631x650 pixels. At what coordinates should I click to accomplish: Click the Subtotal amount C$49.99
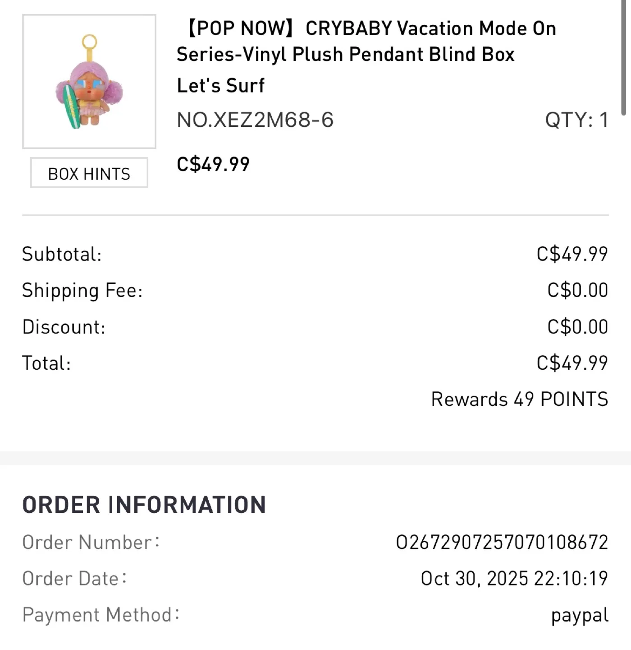(572, 254)
